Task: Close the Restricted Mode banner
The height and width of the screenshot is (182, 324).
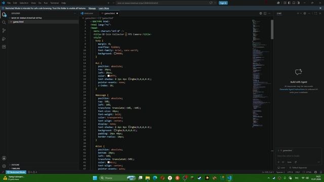Action: pyautogui.click(x=320, y=8)
